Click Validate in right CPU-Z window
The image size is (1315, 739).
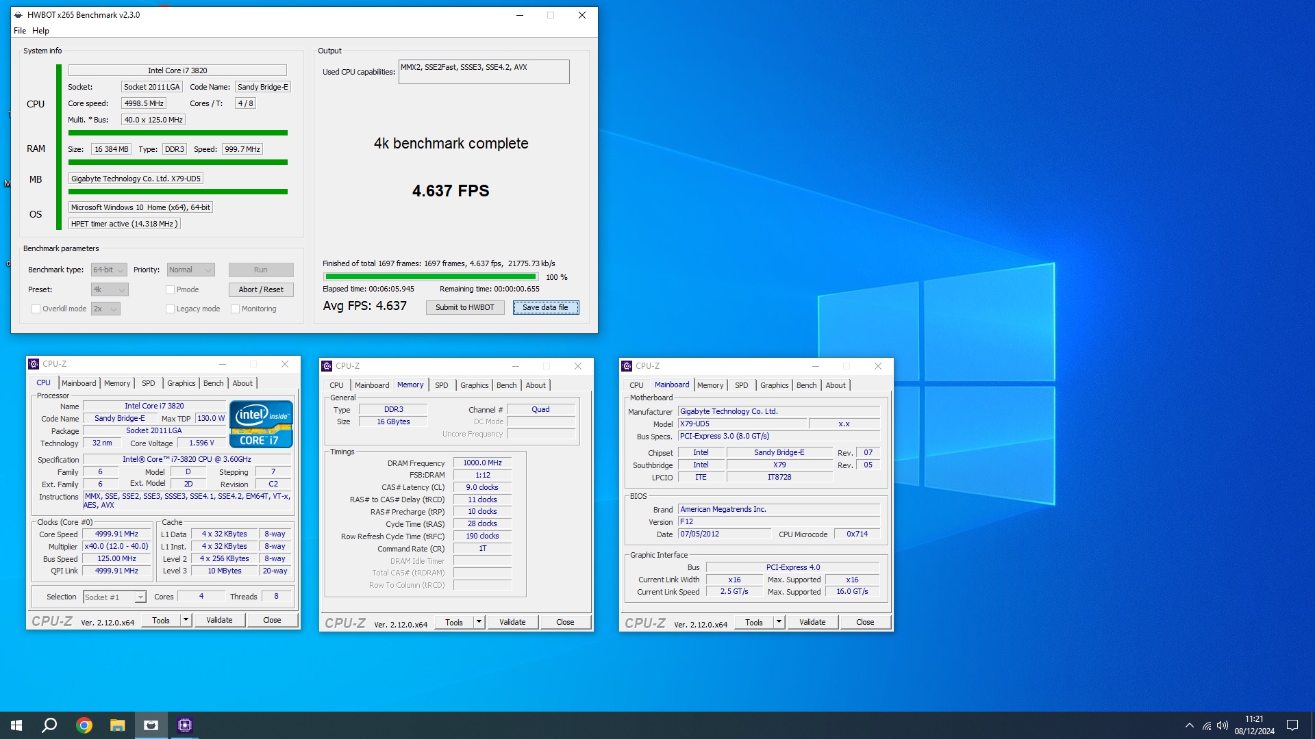[812, 622]
